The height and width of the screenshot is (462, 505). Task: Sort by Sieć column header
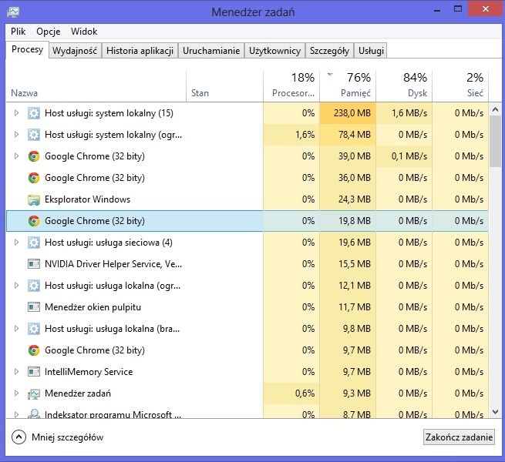point(460,86)
